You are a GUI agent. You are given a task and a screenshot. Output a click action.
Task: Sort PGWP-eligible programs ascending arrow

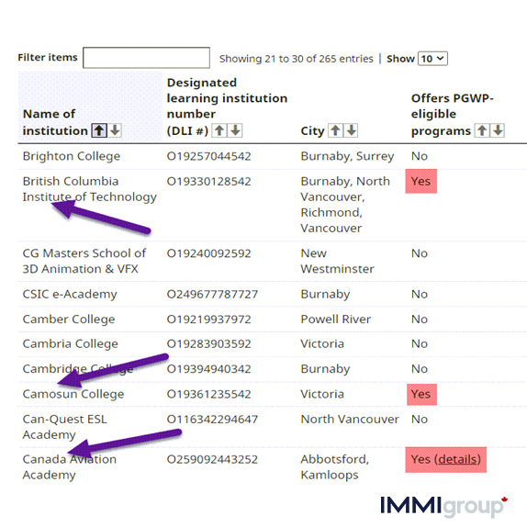(x=482, y=130)
